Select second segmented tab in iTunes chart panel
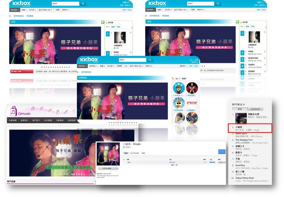284x197 pixels. (x=255, y=109)
